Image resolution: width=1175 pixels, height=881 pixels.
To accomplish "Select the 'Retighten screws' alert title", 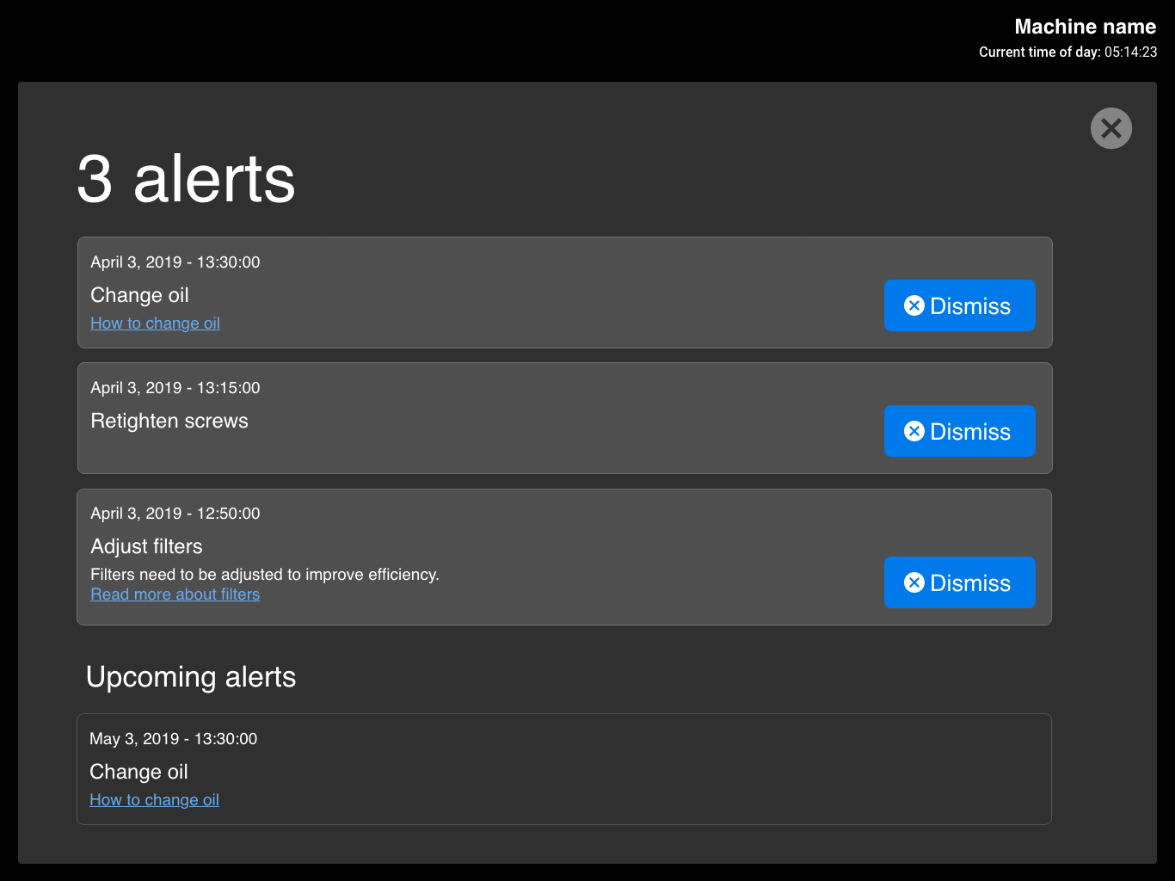I will pos(169,421).
